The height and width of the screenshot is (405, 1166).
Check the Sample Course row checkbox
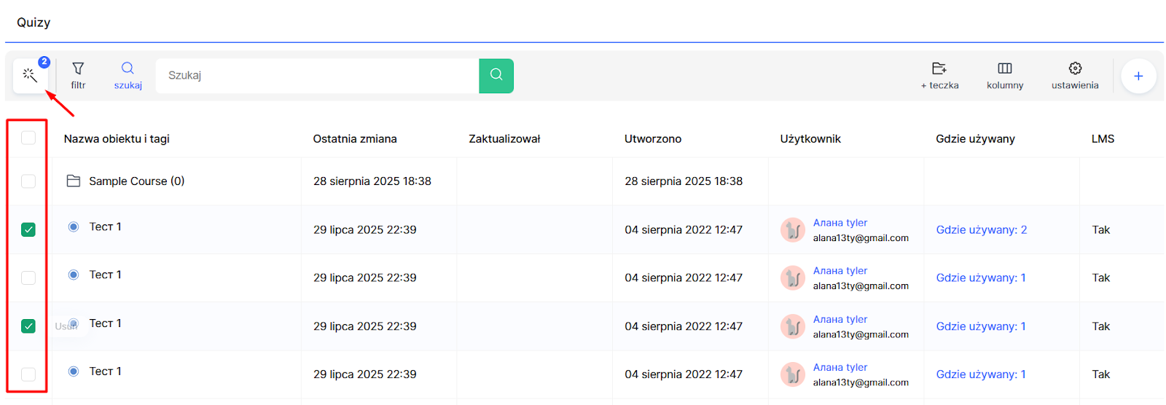coord(28,181)
